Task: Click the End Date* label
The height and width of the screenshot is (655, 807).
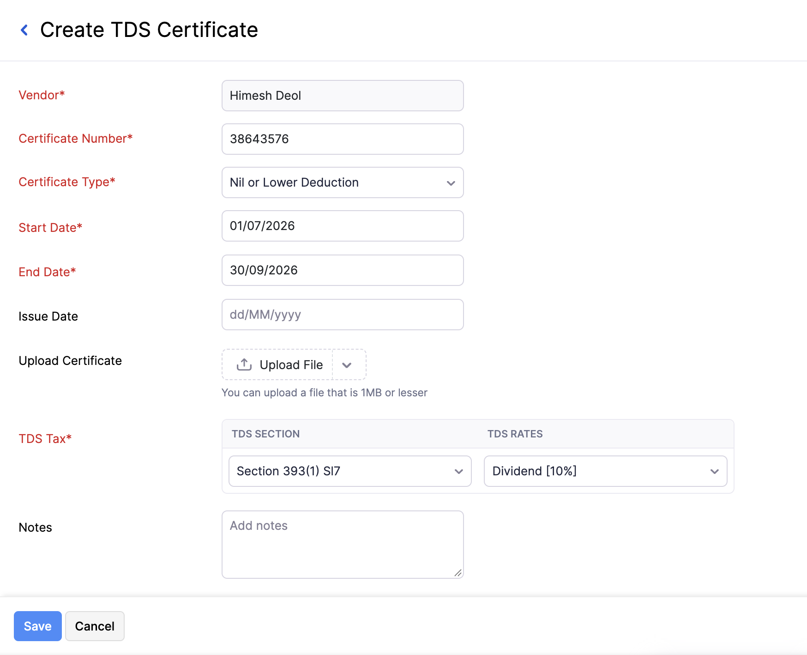Action: [x=47, y=272]
